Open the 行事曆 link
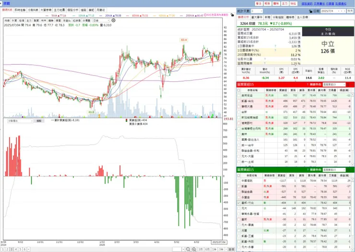This screenshot has width=355, height=252. (330, 4)
